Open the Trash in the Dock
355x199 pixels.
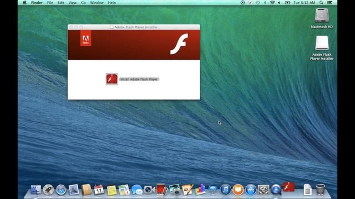pos(320,190)
